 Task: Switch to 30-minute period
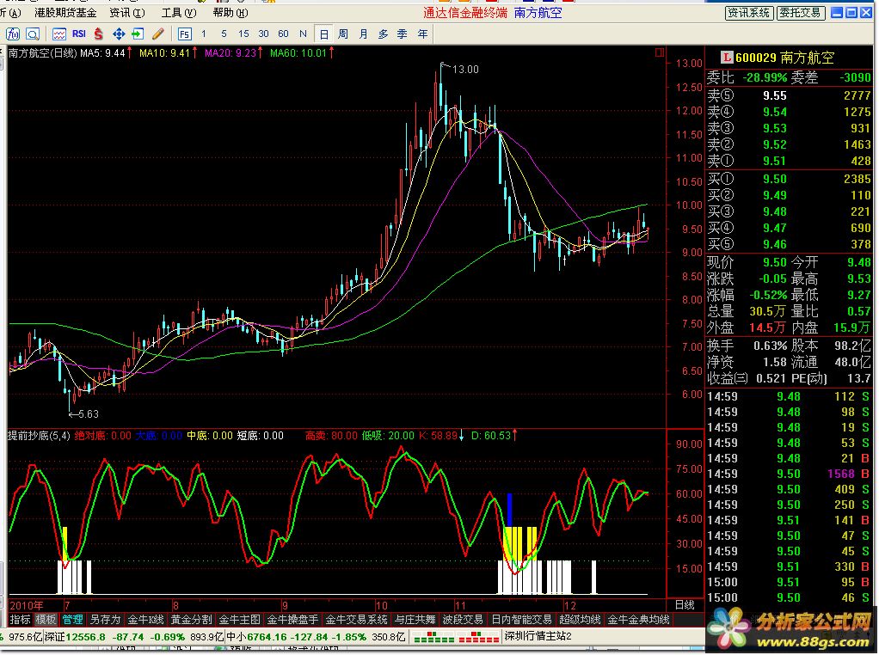(x=263, y=34)
